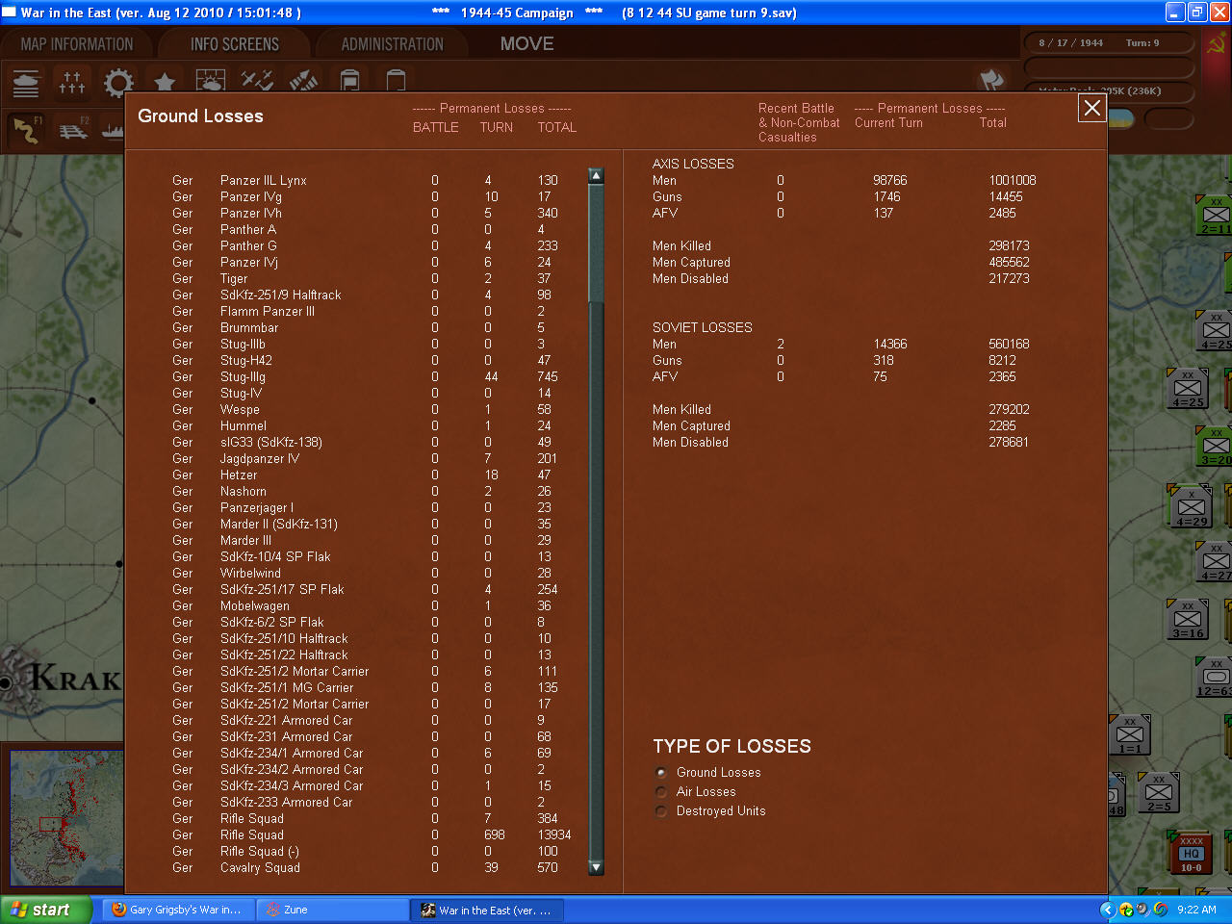Close the Ground Losses window

tap(1092, 109)
